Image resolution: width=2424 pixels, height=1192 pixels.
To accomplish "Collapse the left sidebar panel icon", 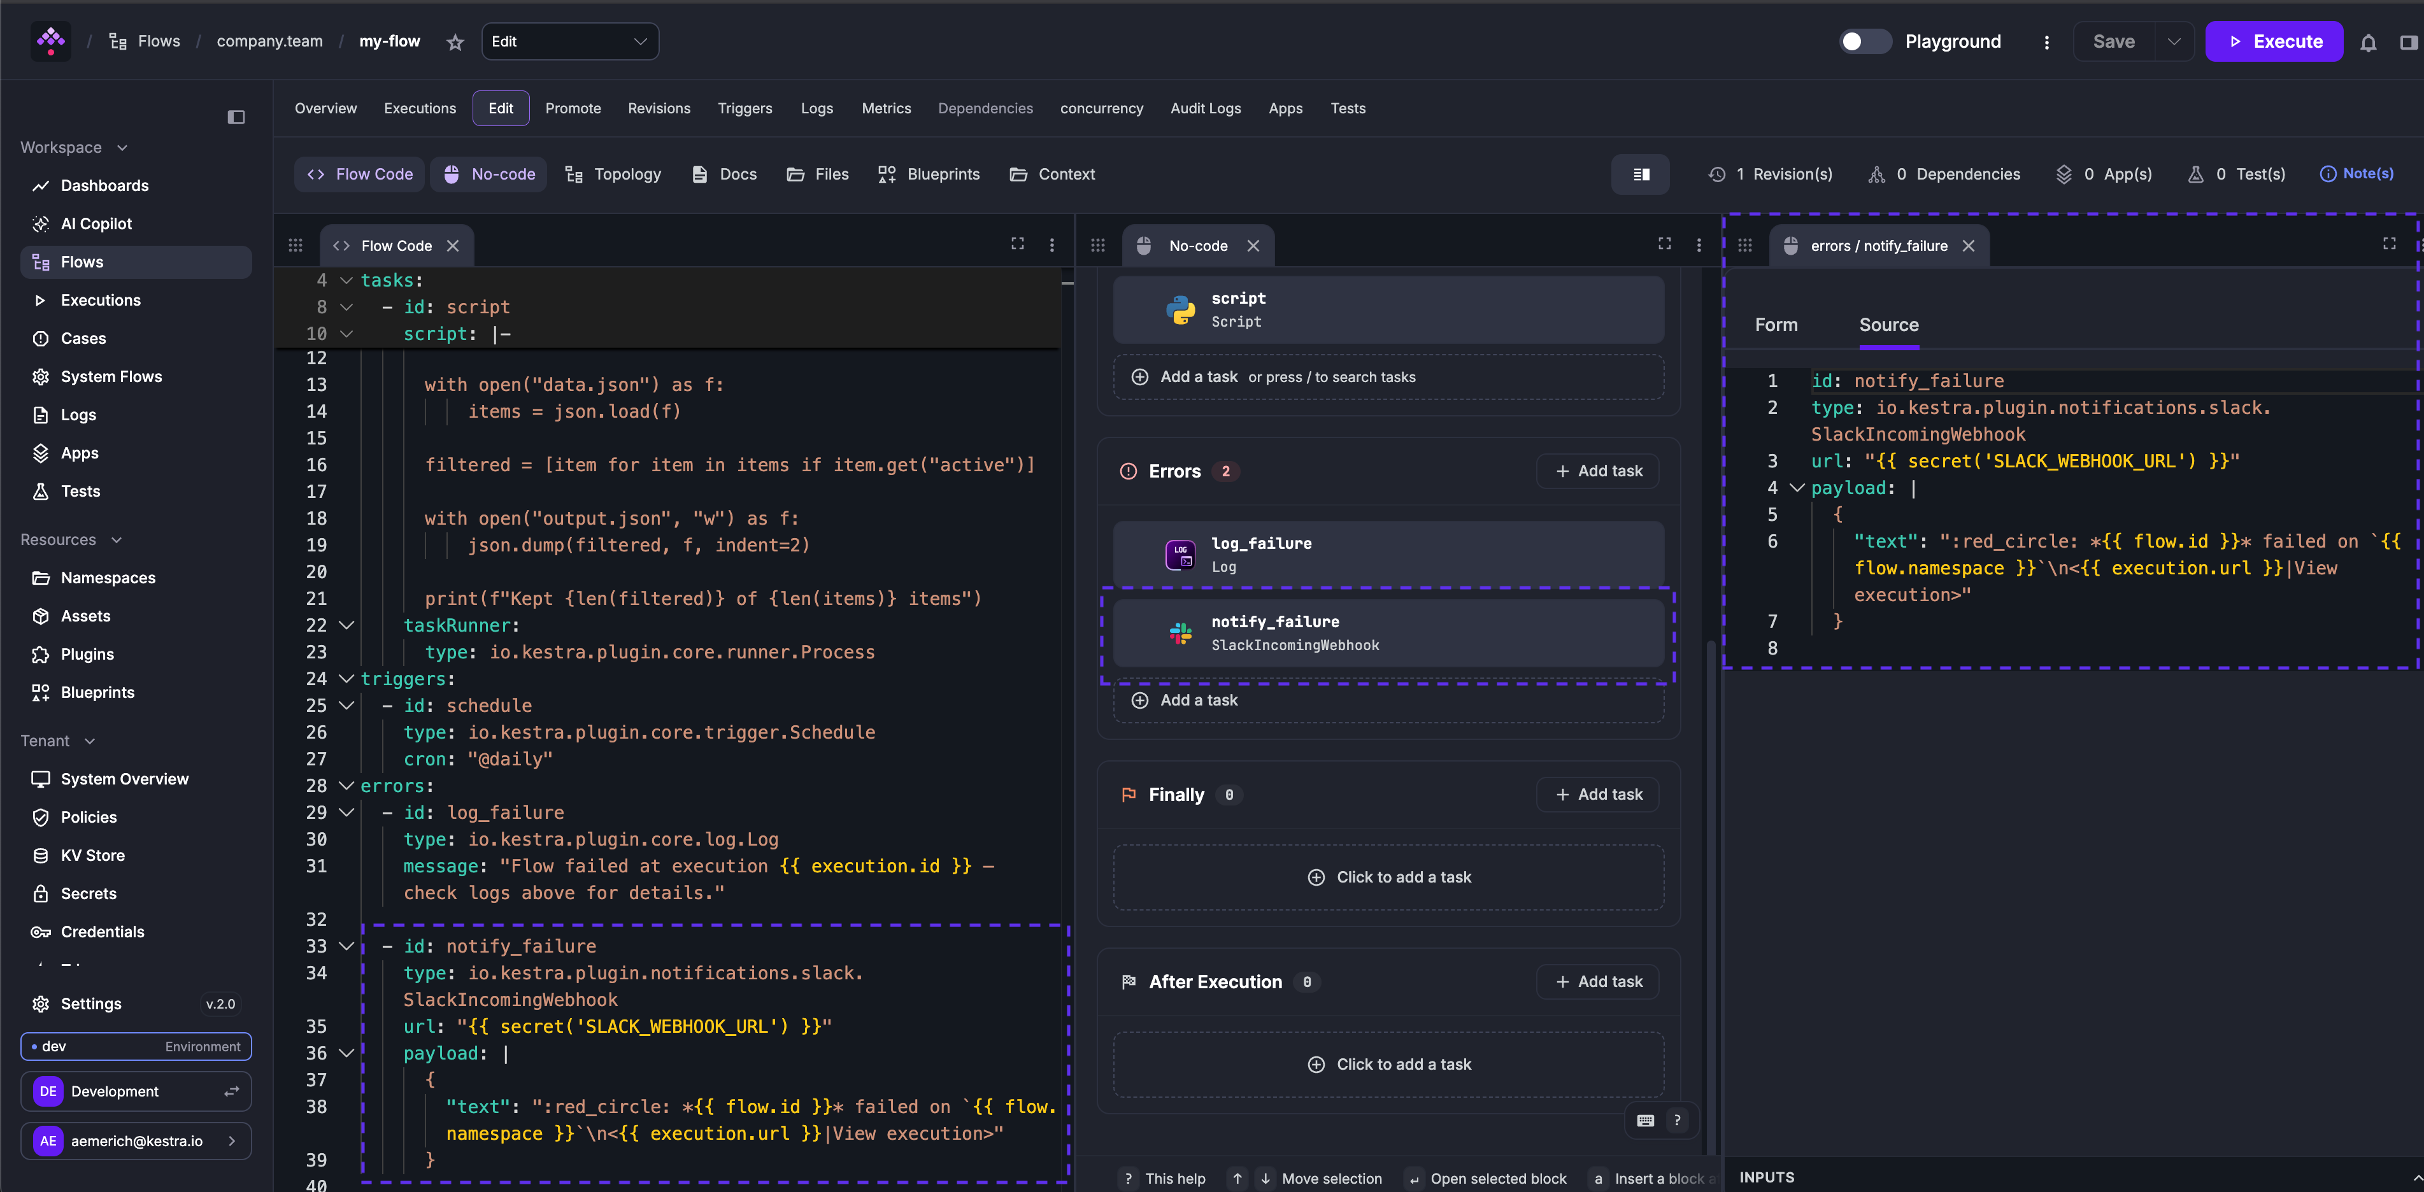I will coord(236,118).
